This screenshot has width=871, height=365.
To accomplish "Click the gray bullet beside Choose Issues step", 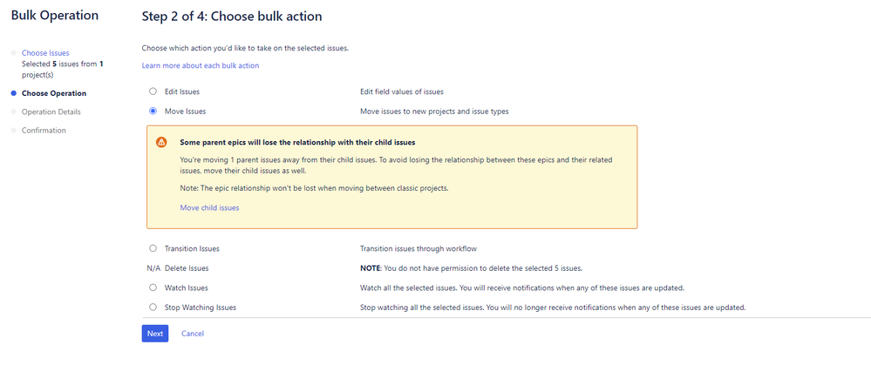I will 13,53.
